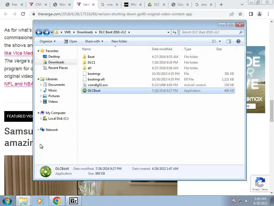This screenshot has height=206, width=274.
Task: Switch to the CNN browser tab
Action: coord(38,5)
